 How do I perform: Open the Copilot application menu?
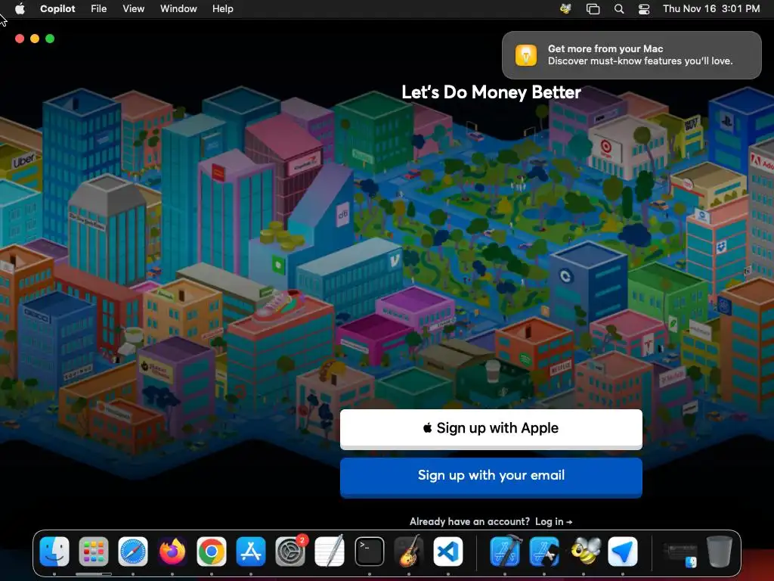point(57,8)
